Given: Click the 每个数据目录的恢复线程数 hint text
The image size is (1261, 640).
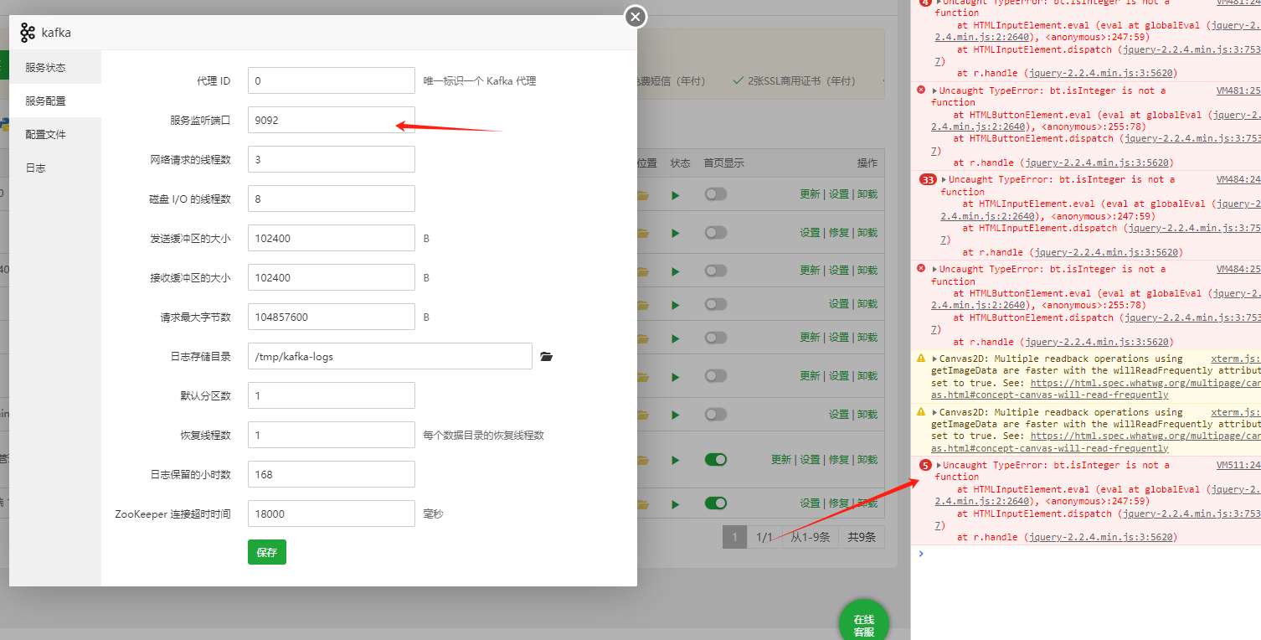Looking at the screenshot, I should click(x=484, y=435).
